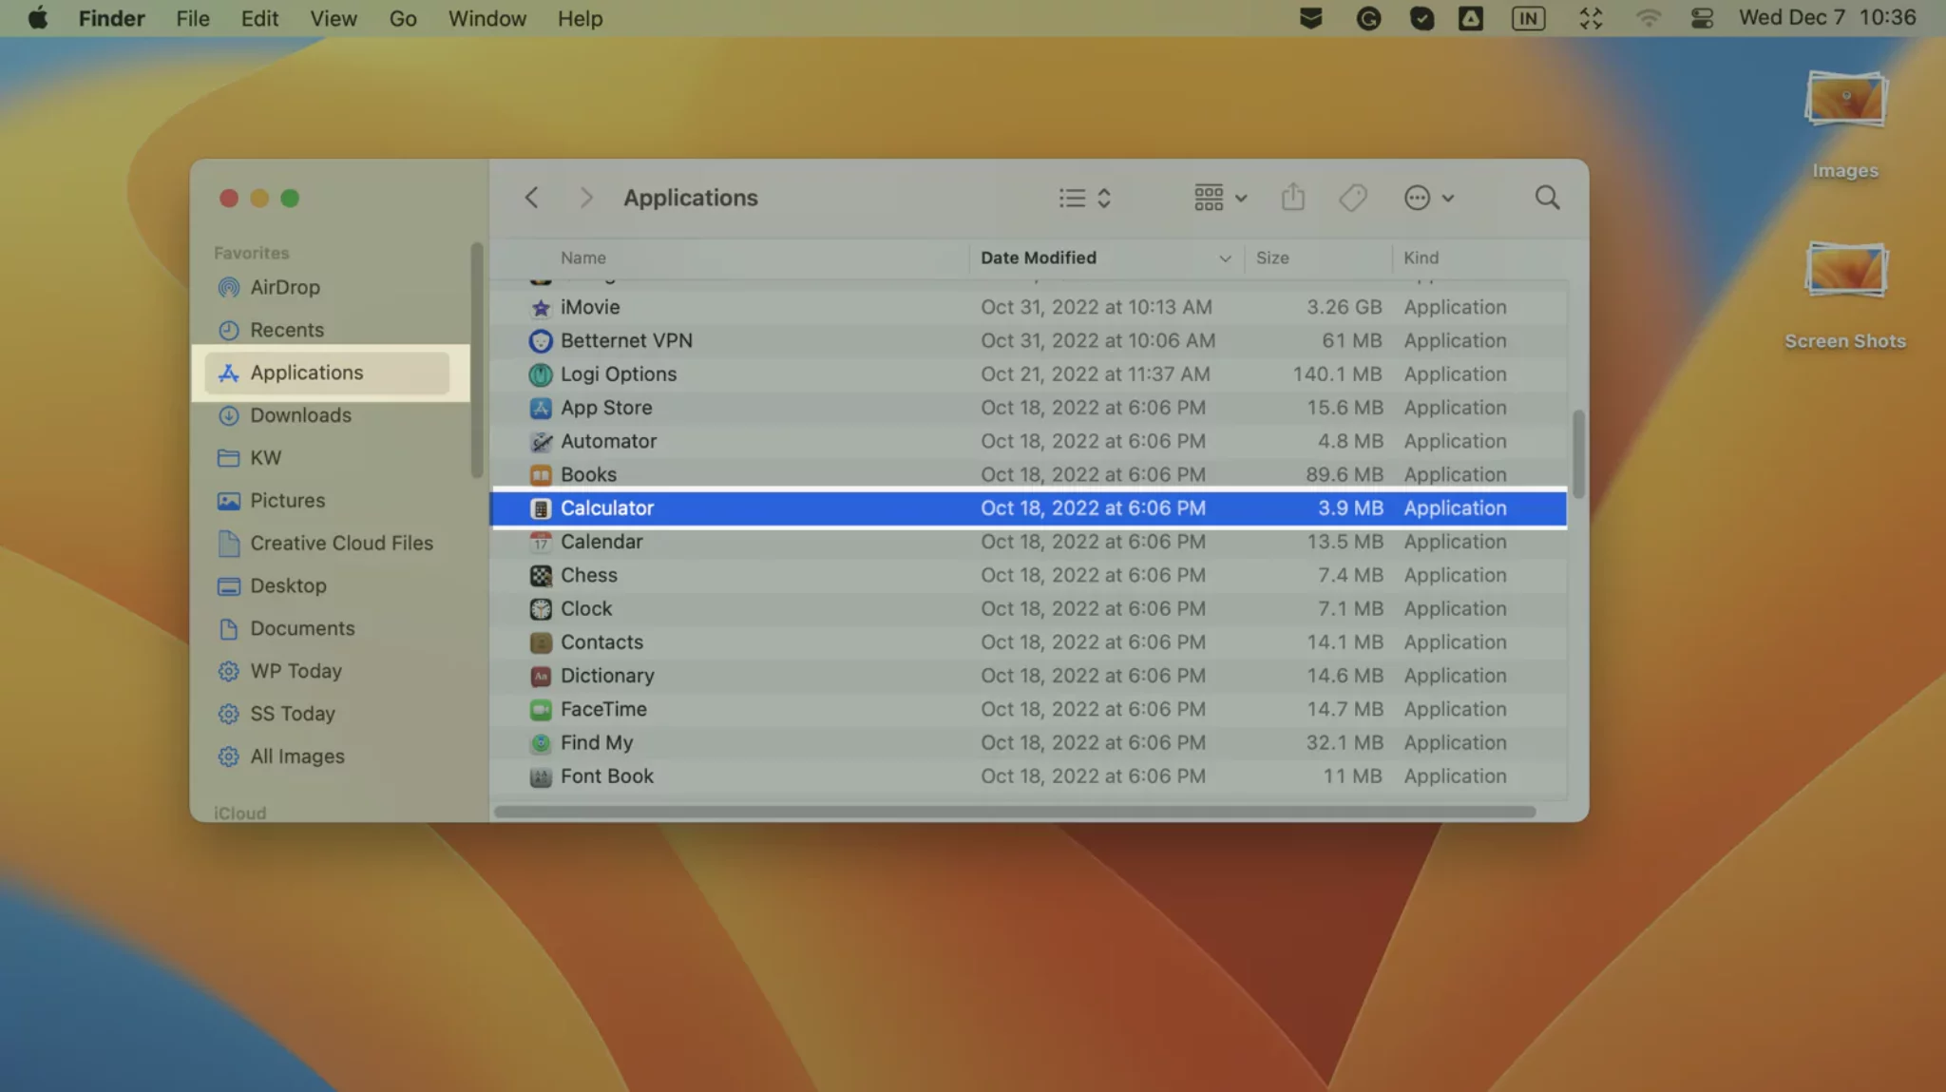The image size is (1946, 1092).
Task: Click the forward navigation arrow
Action: point(586,198)
